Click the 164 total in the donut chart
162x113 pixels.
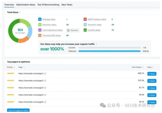pos(20,30)
